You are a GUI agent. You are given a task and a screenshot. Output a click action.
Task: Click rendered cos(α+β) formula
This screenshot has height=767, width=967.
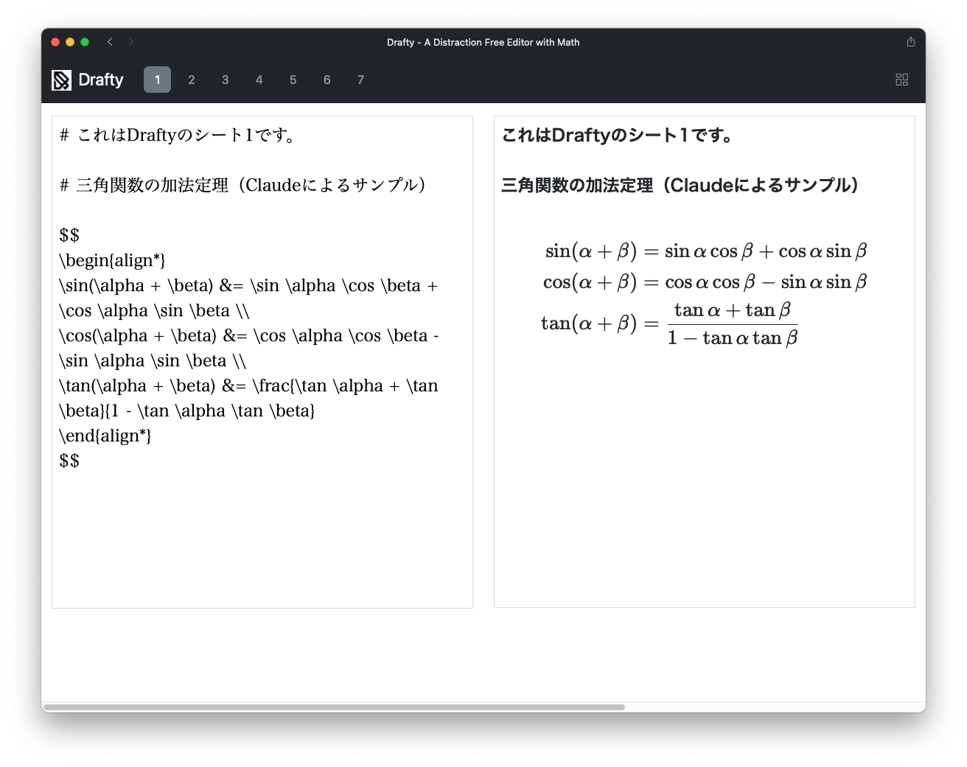[705, 282]
